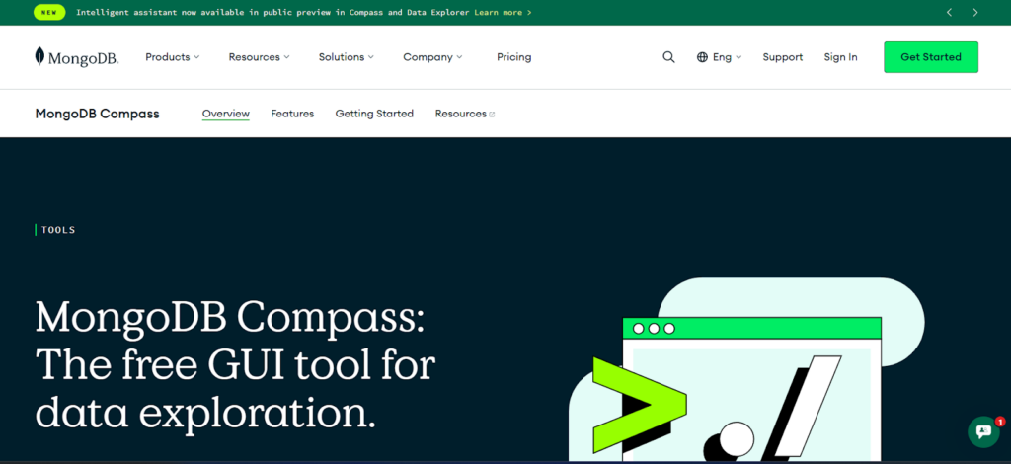
Task: Follow the Learn more banner link
Action: (x=503, y=13)
